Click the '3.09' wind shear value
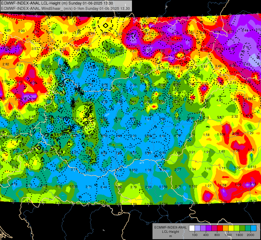Screen dimensions: 261x240 [5, 81]
